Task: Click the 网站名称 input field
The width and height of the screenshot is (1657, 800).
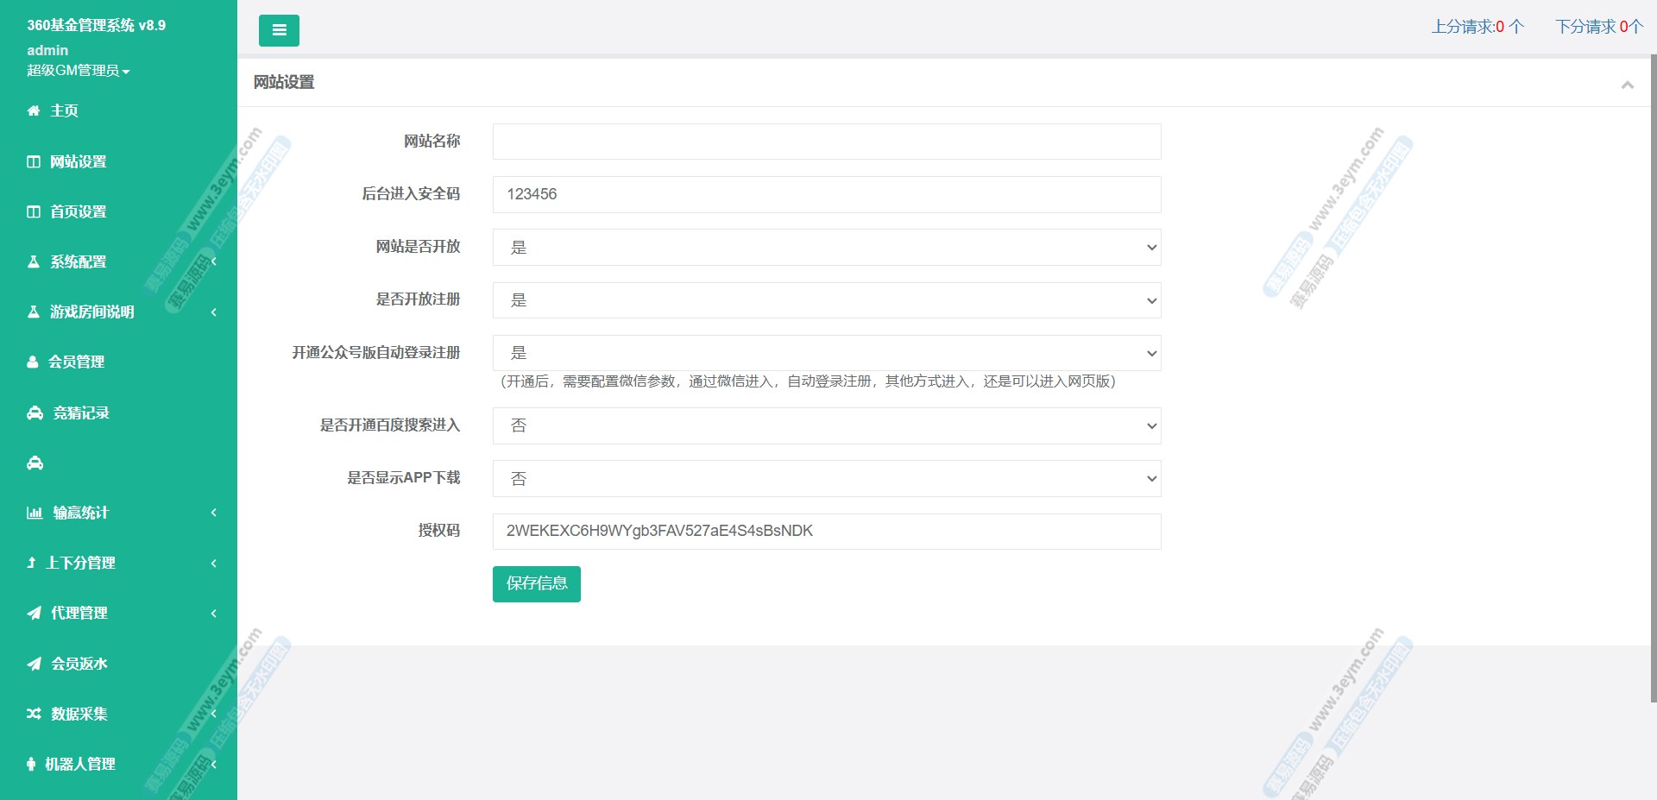Action: [x=826, y=142]
